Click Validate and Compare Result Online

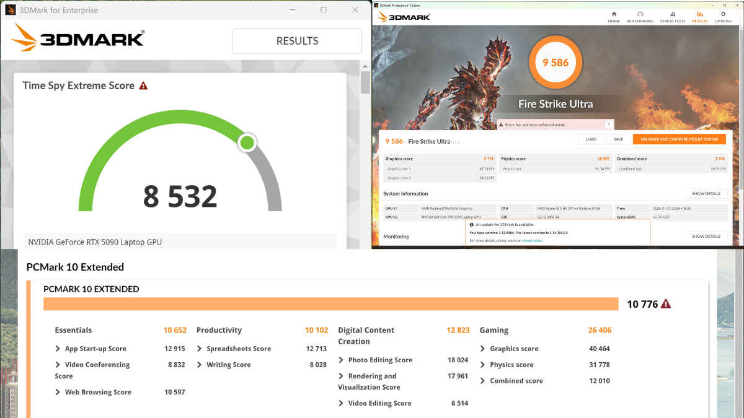[x=679, y=139]
